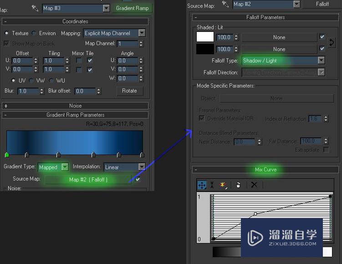Open the Map #3 name dropdown

pos(106,8)
